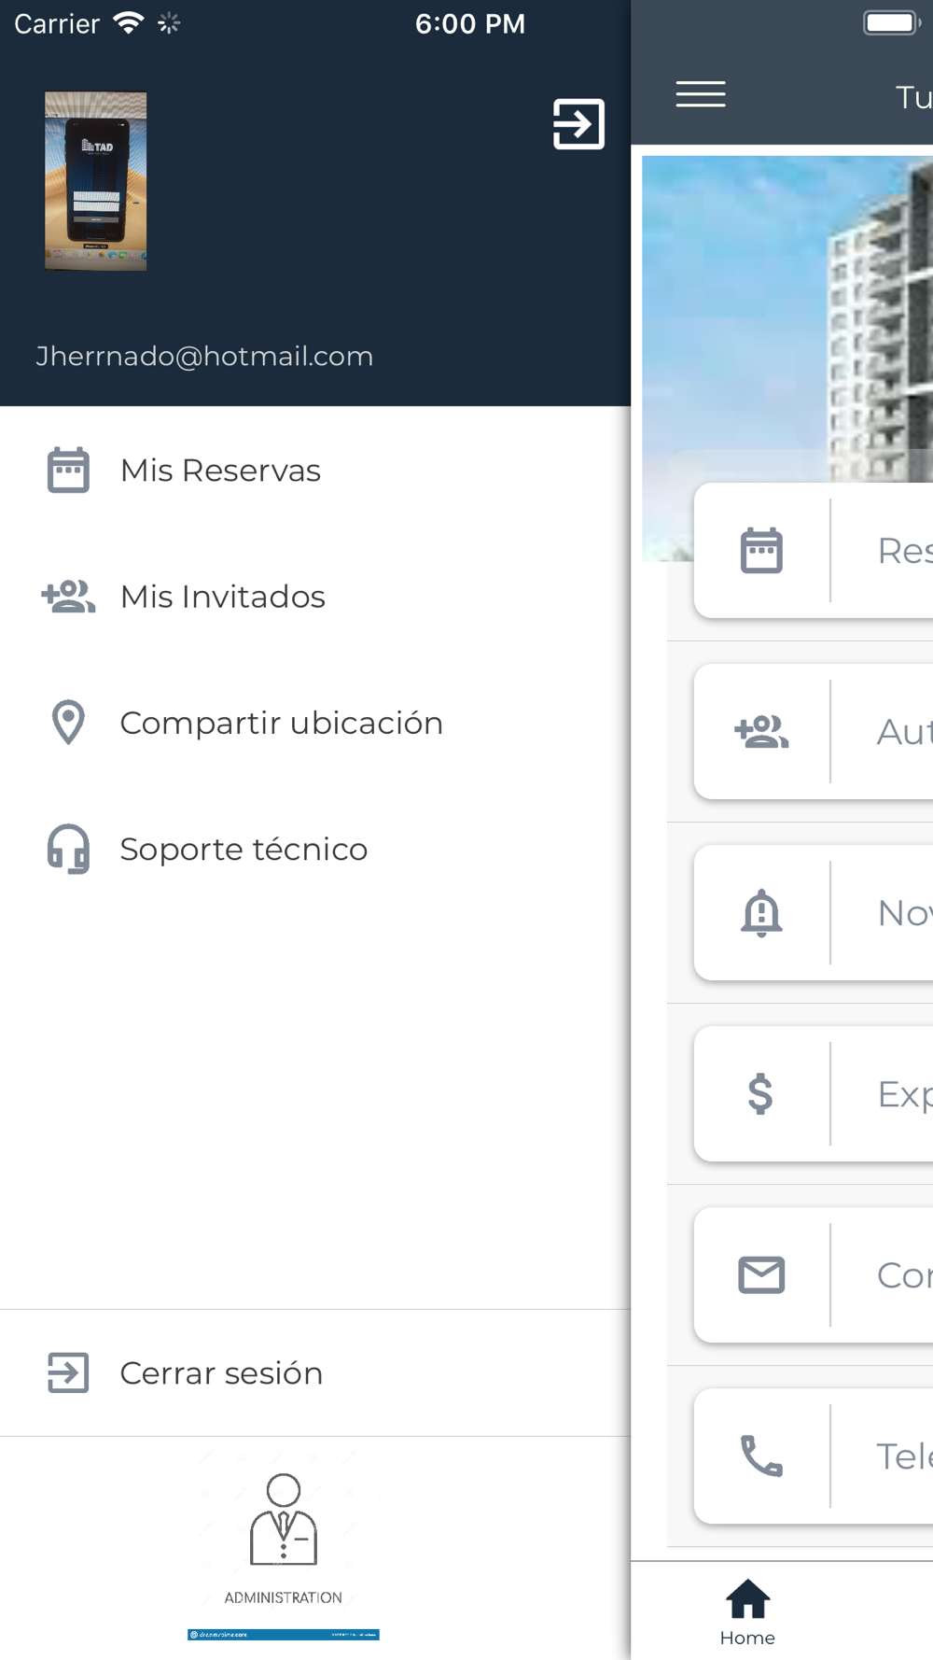Viewport: 933px width, 1660px height.
Task: Tap the 6:00 PM clock in status bar
Action: click(470, 23)
